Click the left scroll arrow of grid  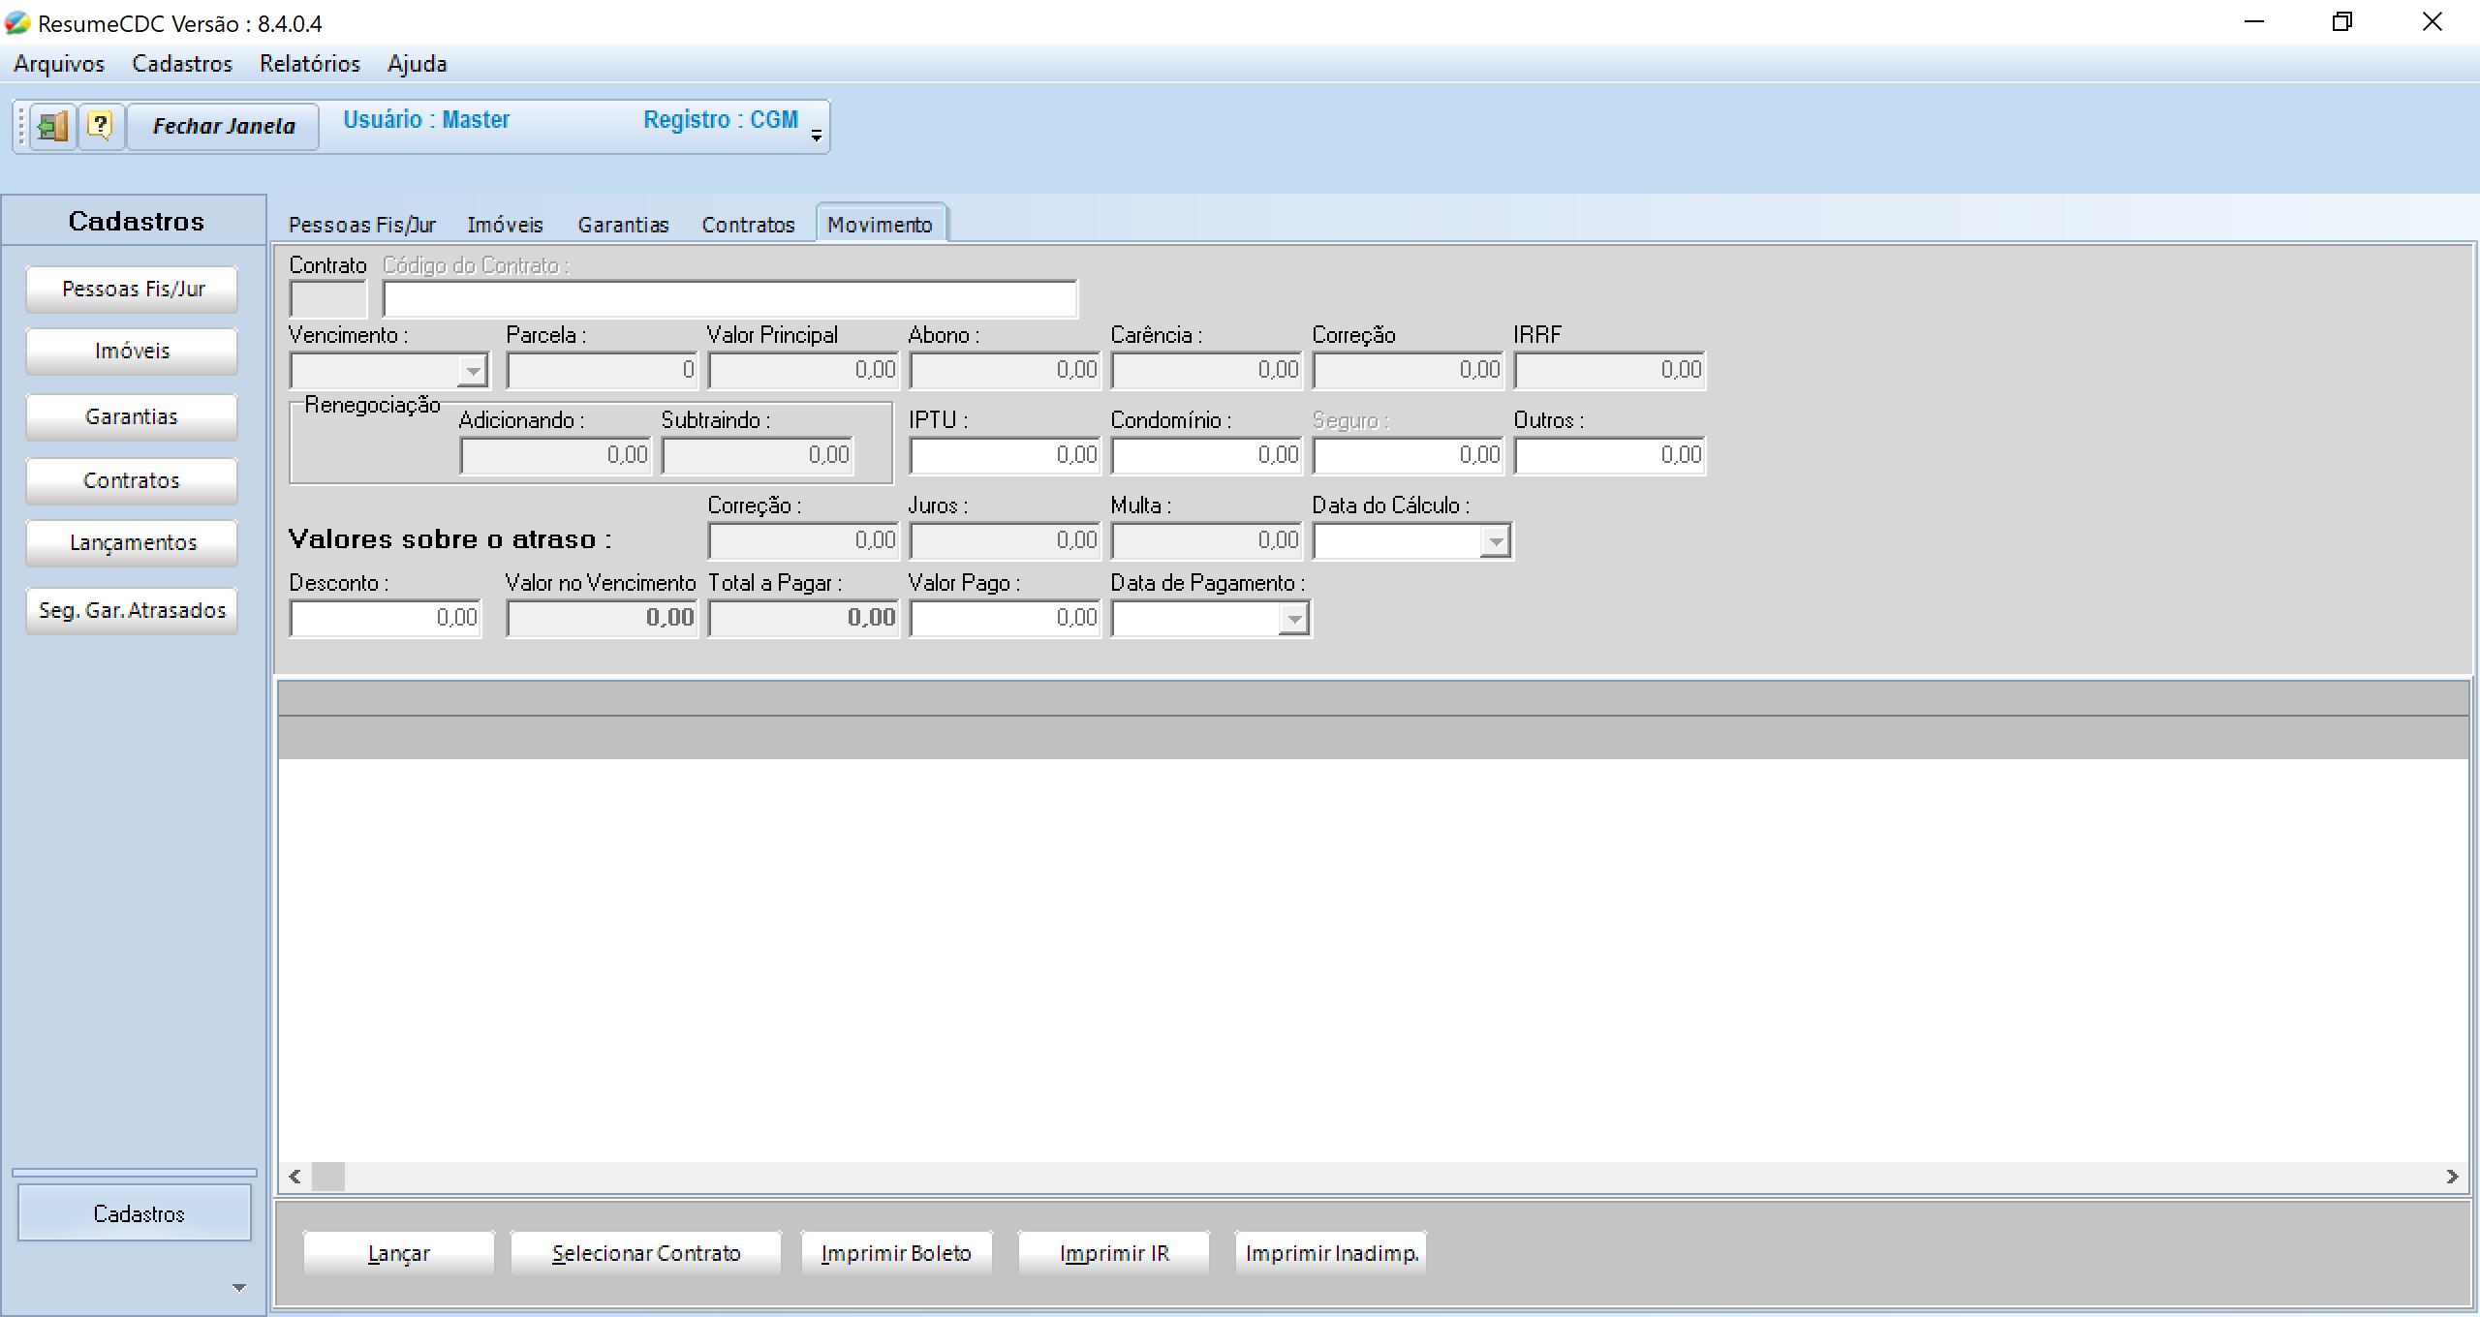click(x=294, y=1177)
